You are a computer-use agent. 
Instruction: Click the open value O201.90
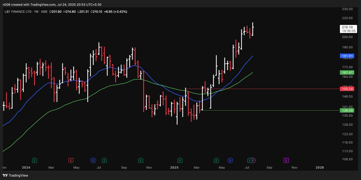(x=55, y=11)
